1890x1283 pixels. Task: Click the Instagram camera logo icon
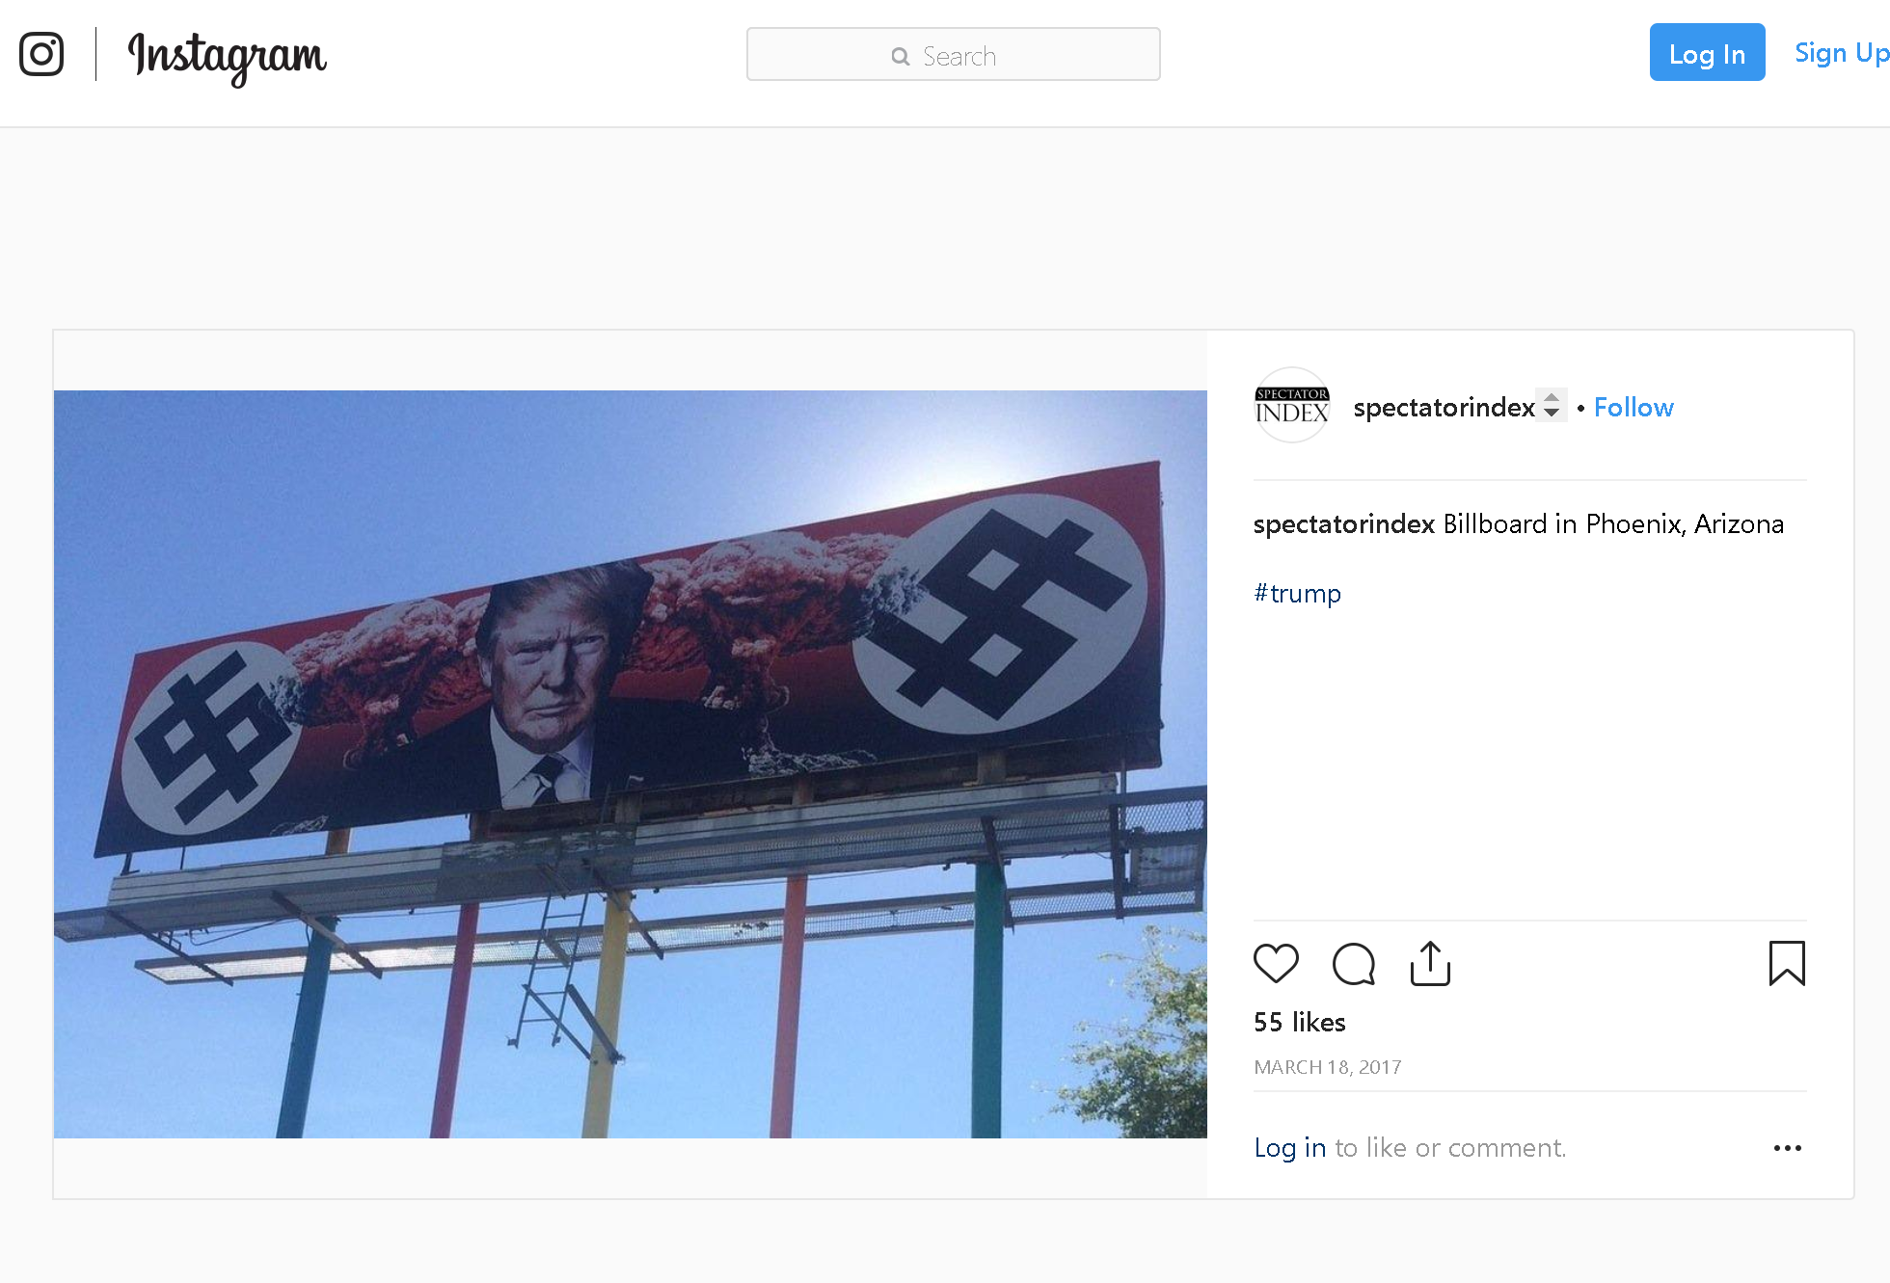(x=41, y=54)
